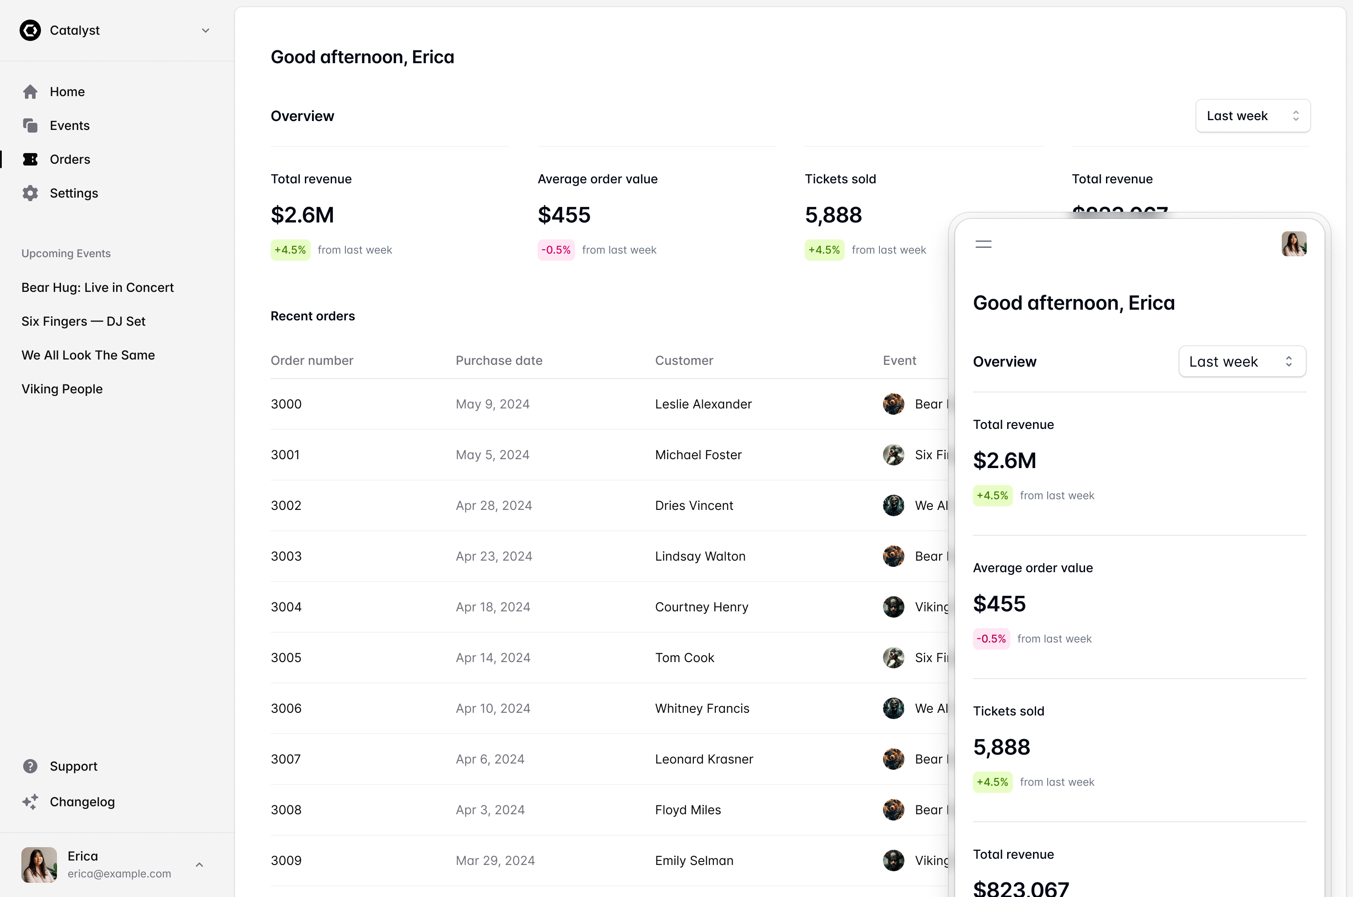Viewport: 1353px width, 897px height.
Task: Click the Catalyst logo icon
Action: coord(30,30)
